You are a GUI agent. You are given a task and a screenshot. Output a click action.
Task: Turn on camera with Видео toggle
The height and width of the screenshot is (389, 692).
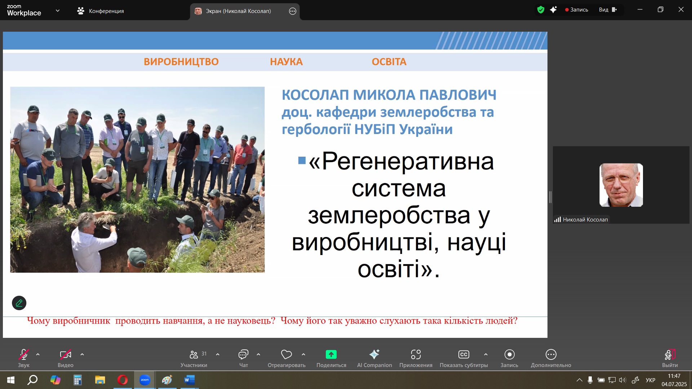tap(65, 355)
